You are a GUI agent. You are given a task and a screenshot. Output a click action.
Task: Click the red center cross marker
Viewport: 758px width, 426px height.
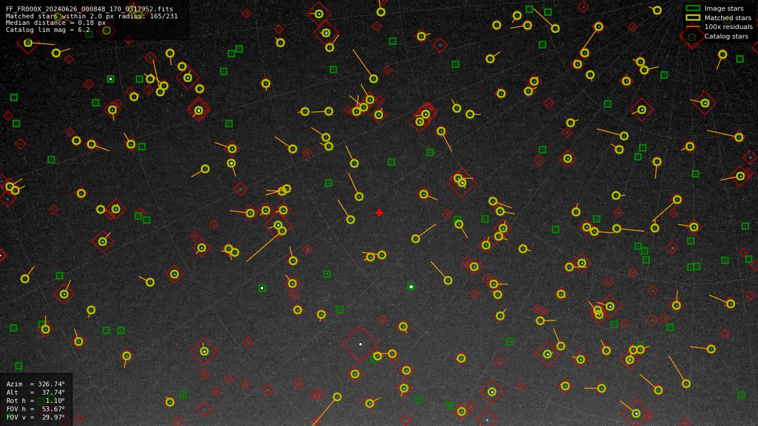pyautogui.click(x=379, y=213)
